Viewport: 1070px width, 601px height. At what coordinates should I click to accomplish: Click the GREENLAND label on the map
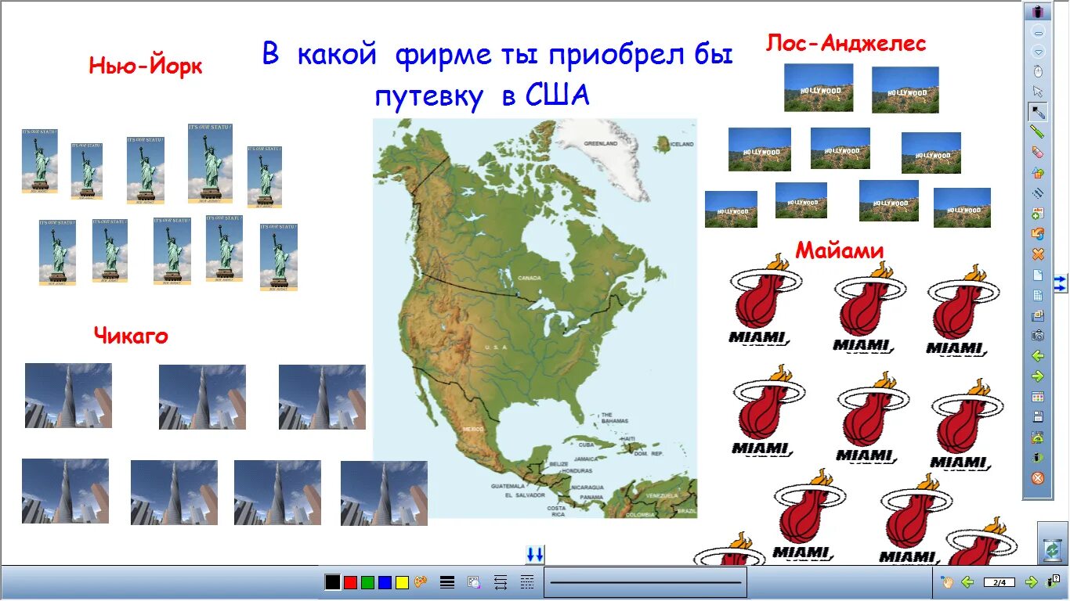tap(601, 144)
